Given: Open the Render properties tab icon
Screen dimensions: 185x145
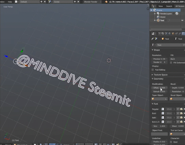Looking at the screenshot, I should click(160, 33).
